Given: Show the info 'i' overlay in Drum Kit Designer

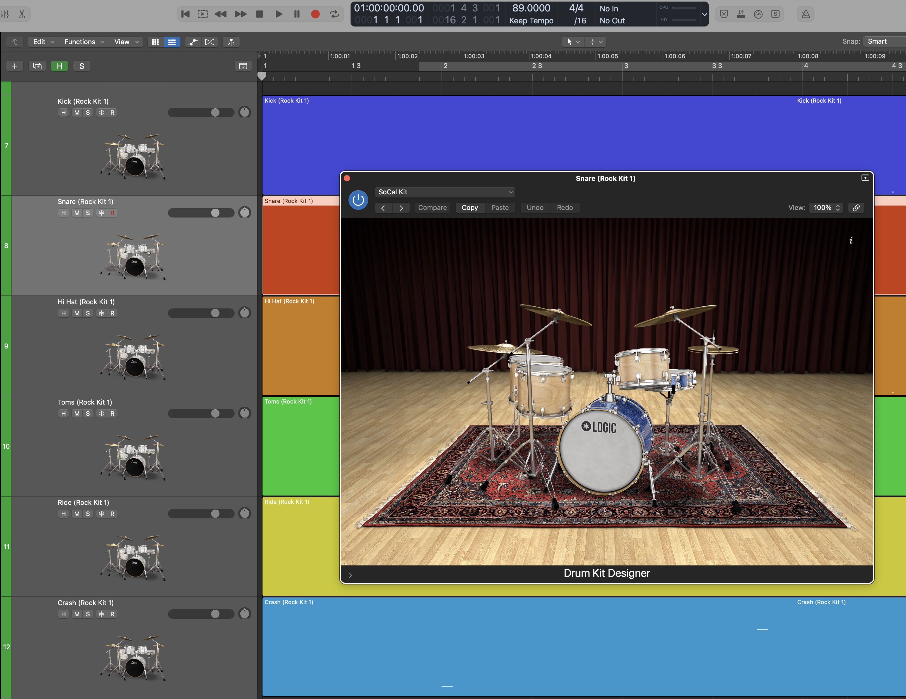Looking at the screenshot, I should click(851, 240).
